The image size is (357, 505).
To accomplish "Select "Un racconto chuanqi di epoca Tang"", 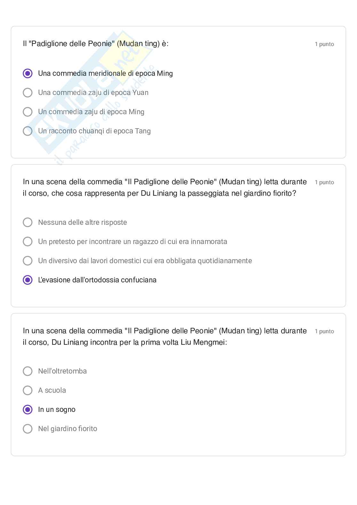I will click(x=28, y=131).
